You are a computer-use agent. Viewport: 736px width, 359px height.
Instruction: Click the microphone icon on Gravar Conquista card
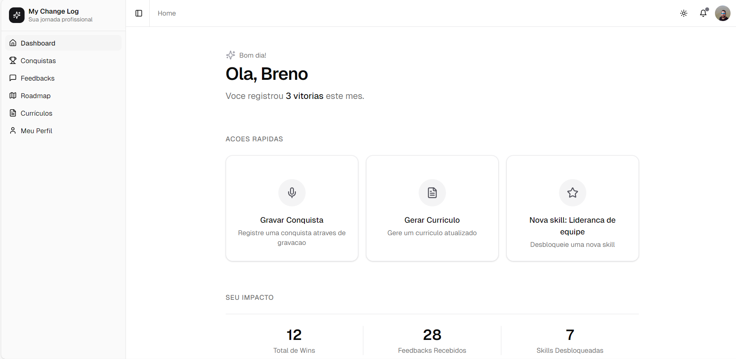coord(292,192)
